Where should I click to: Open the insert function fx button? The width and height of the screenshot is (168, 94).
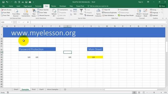click(28, 22)
